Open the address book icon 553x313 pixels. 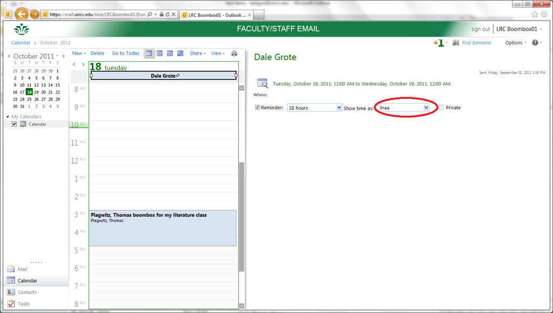(456, 43)
